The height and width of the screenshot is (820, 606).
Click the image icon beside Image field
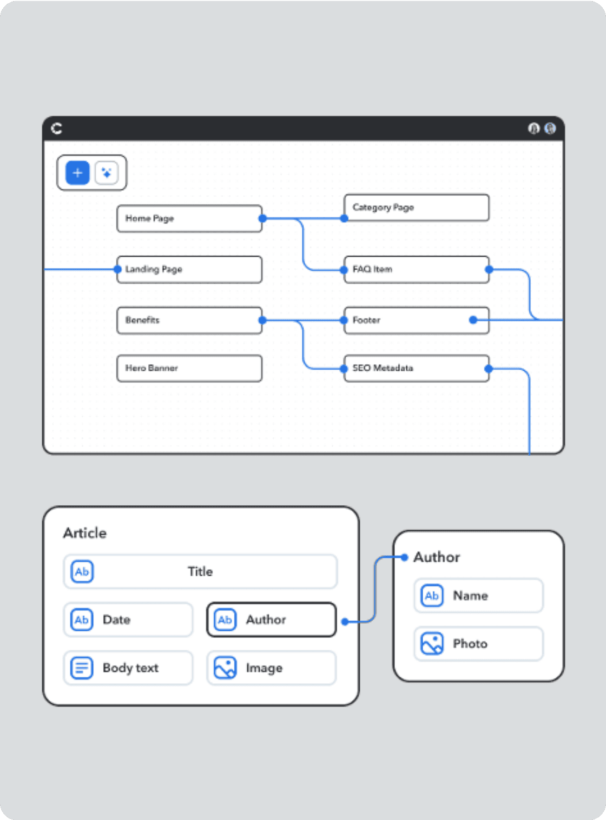pos(225,668)
